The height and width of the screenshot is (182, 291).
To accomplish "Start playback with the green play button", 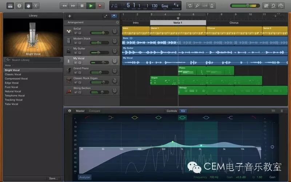I will (x=91, y=6).
